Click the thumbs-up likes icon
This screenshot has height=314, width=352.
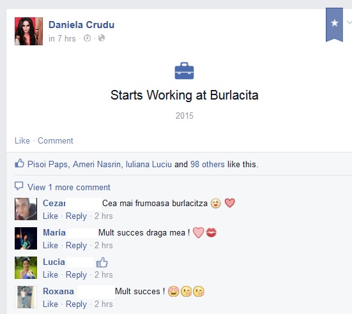point(19,163)
